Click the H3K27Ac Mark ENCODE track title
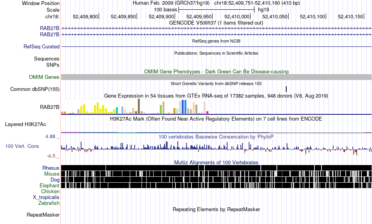This screenshot has width=372, height=224. [216, 119]
